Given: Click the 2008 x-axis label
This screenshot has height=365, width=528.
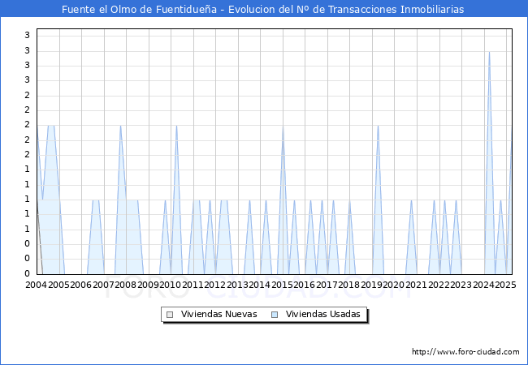Looking at the screenshot, I should click(126, 285).
